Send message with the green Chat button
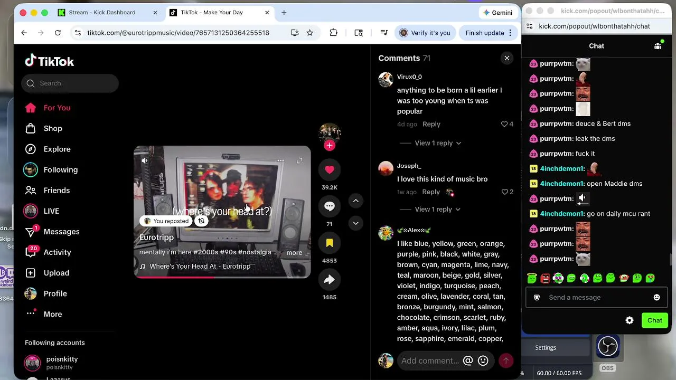Screen dimensions: 676x380 (x=655, y=320)
